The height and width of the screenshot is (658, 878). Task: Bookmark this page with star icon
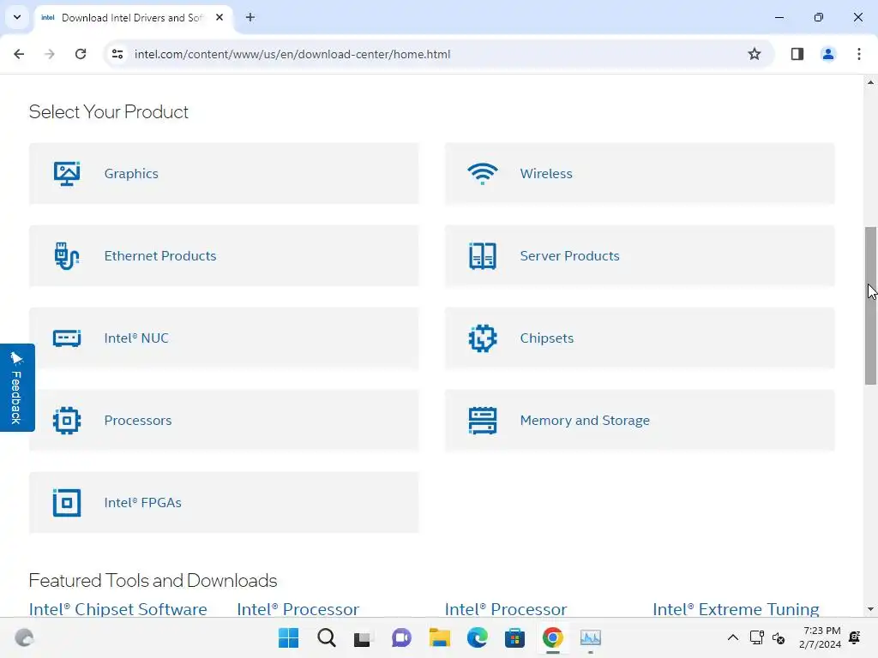pos(755,54)
